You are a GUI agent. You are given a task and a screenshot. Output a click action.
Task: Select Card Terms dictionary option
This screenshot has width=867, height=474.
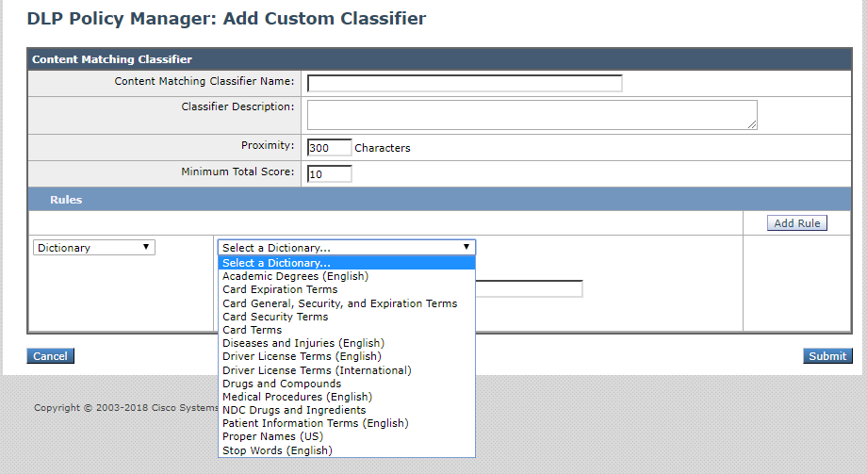click(x=347, y=330)
